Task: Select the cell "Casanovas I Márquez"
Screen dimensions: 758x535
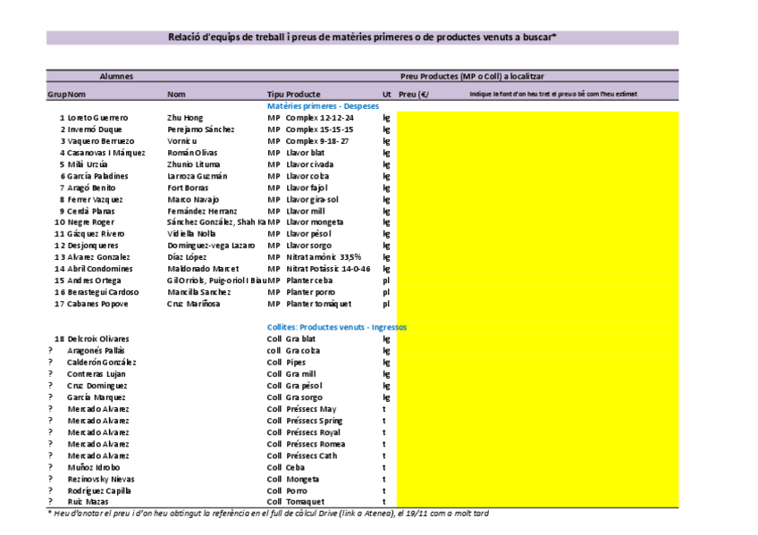Action: click(105, 153)
